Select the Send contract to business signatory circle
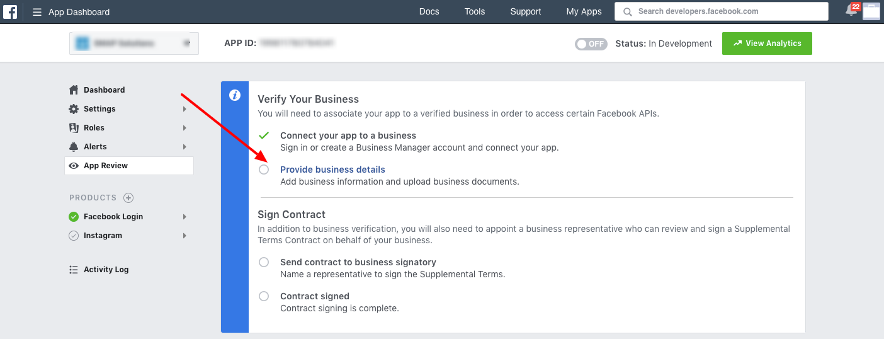 264,262
